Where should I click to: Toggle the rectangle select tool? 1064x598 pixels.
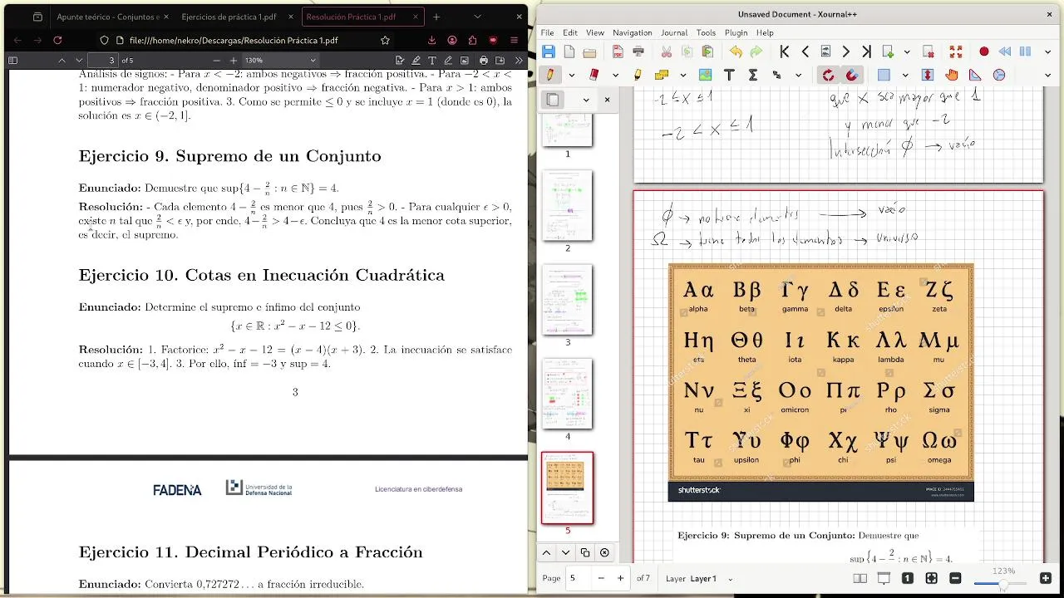[884, 75]
